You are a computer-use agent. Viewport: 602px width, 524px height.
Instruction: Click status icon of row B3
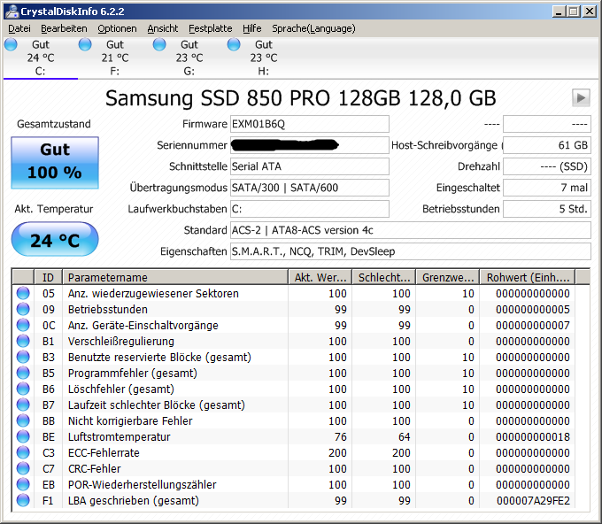(23, 357)
